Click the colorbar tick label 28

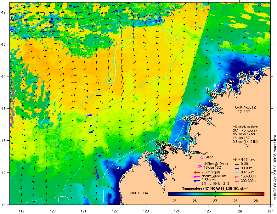[235, 201]
